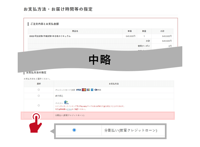Click the VISA card logo

pyautogui.click(x=78, y=90)
